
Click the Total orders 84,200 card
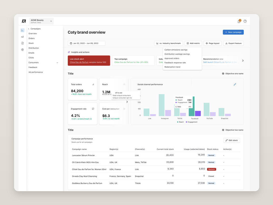point(83,89)
